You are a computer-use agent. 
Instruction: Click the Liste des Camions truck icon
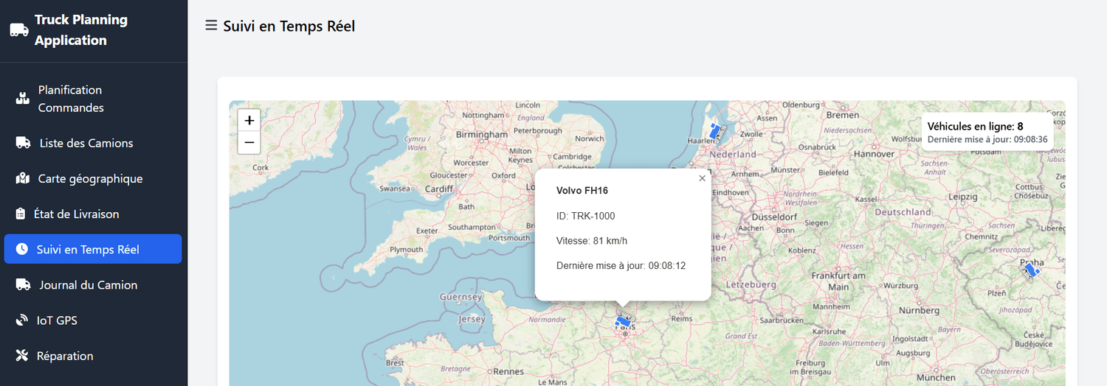[23, 143]
